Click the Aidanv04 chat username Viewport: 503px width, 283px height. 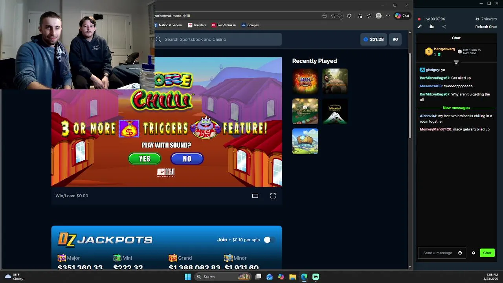pos(428,116)
